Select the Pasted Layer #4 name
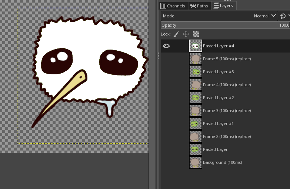This screenshot has height=189, width=290. point(219,46)
